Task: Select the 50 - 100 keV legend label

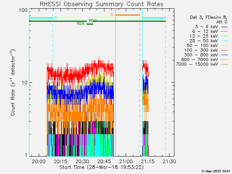Action: click(202, 45)
